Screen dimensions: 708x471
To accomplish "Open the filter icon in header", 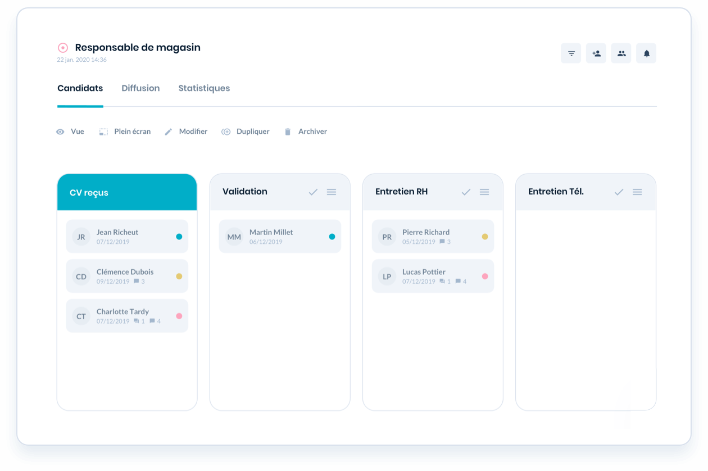I will [571, 53].
